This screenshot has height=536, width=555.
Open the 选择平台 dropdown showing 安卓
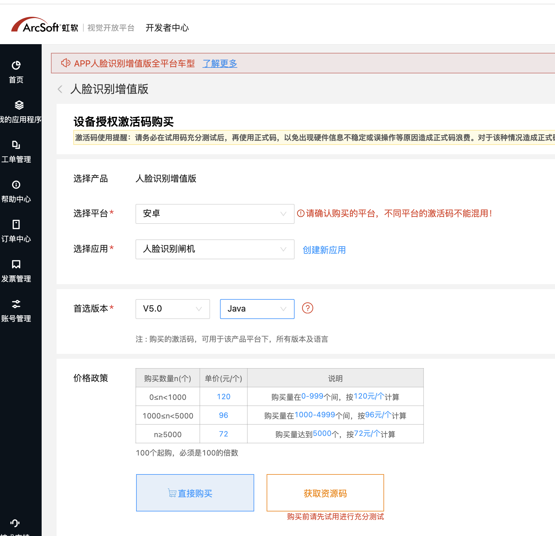tap(215, 214)
